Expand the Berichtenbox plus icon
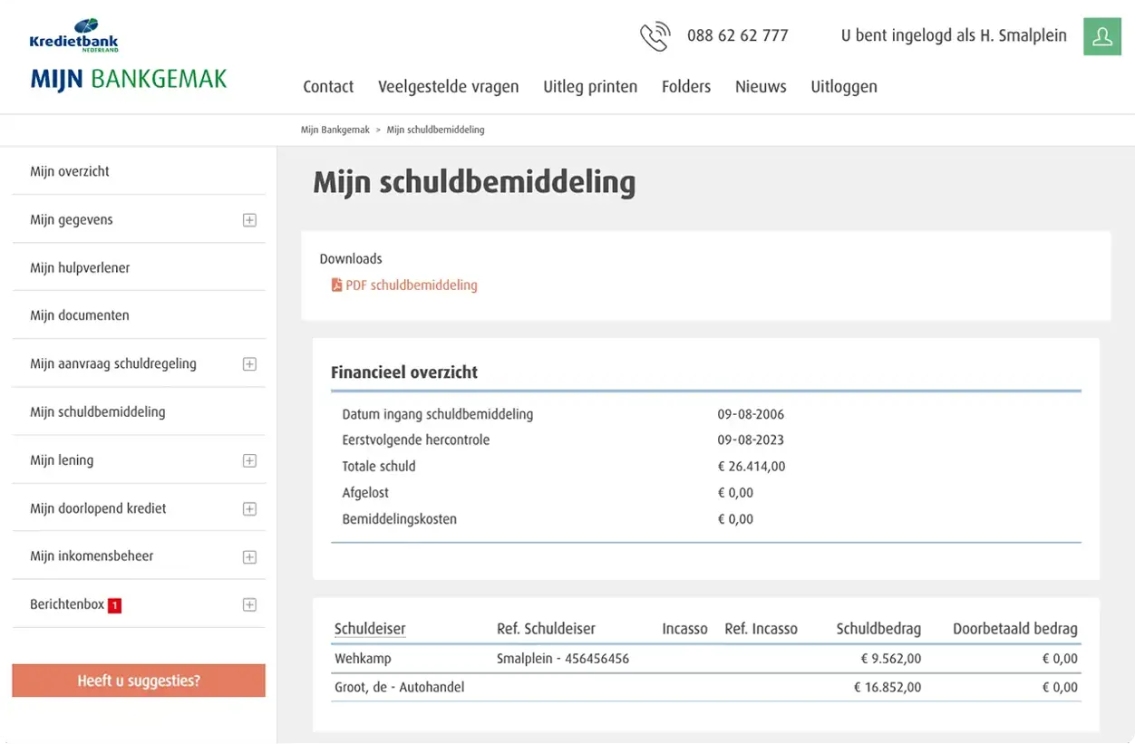 [x=249, y=605]
